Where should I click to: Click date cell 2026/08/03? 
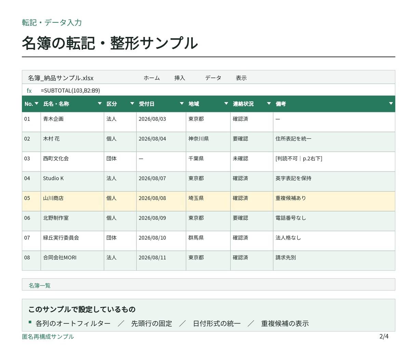[161, 122]
